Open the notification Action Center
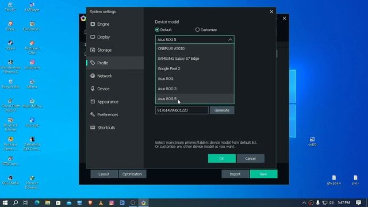Image resolution: width=368 pixels, height=207 pixels. (358, 202)
